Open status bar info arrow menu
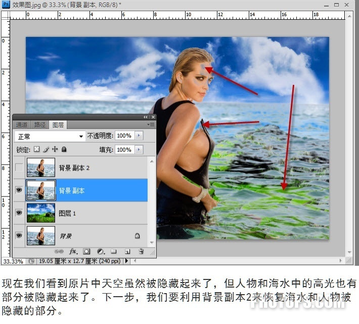 click(x=126, y=261)
